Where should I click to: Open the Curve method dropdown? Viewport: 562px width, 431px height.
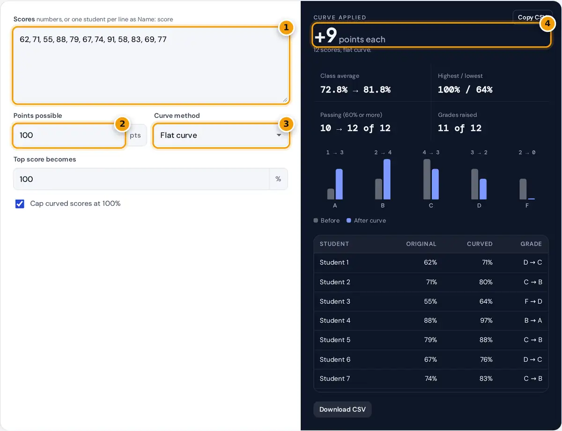(221, 135)
